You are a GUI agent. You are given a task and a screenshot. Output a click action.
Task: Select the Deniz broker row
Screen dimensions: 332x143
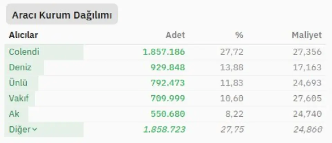[20, 68]
